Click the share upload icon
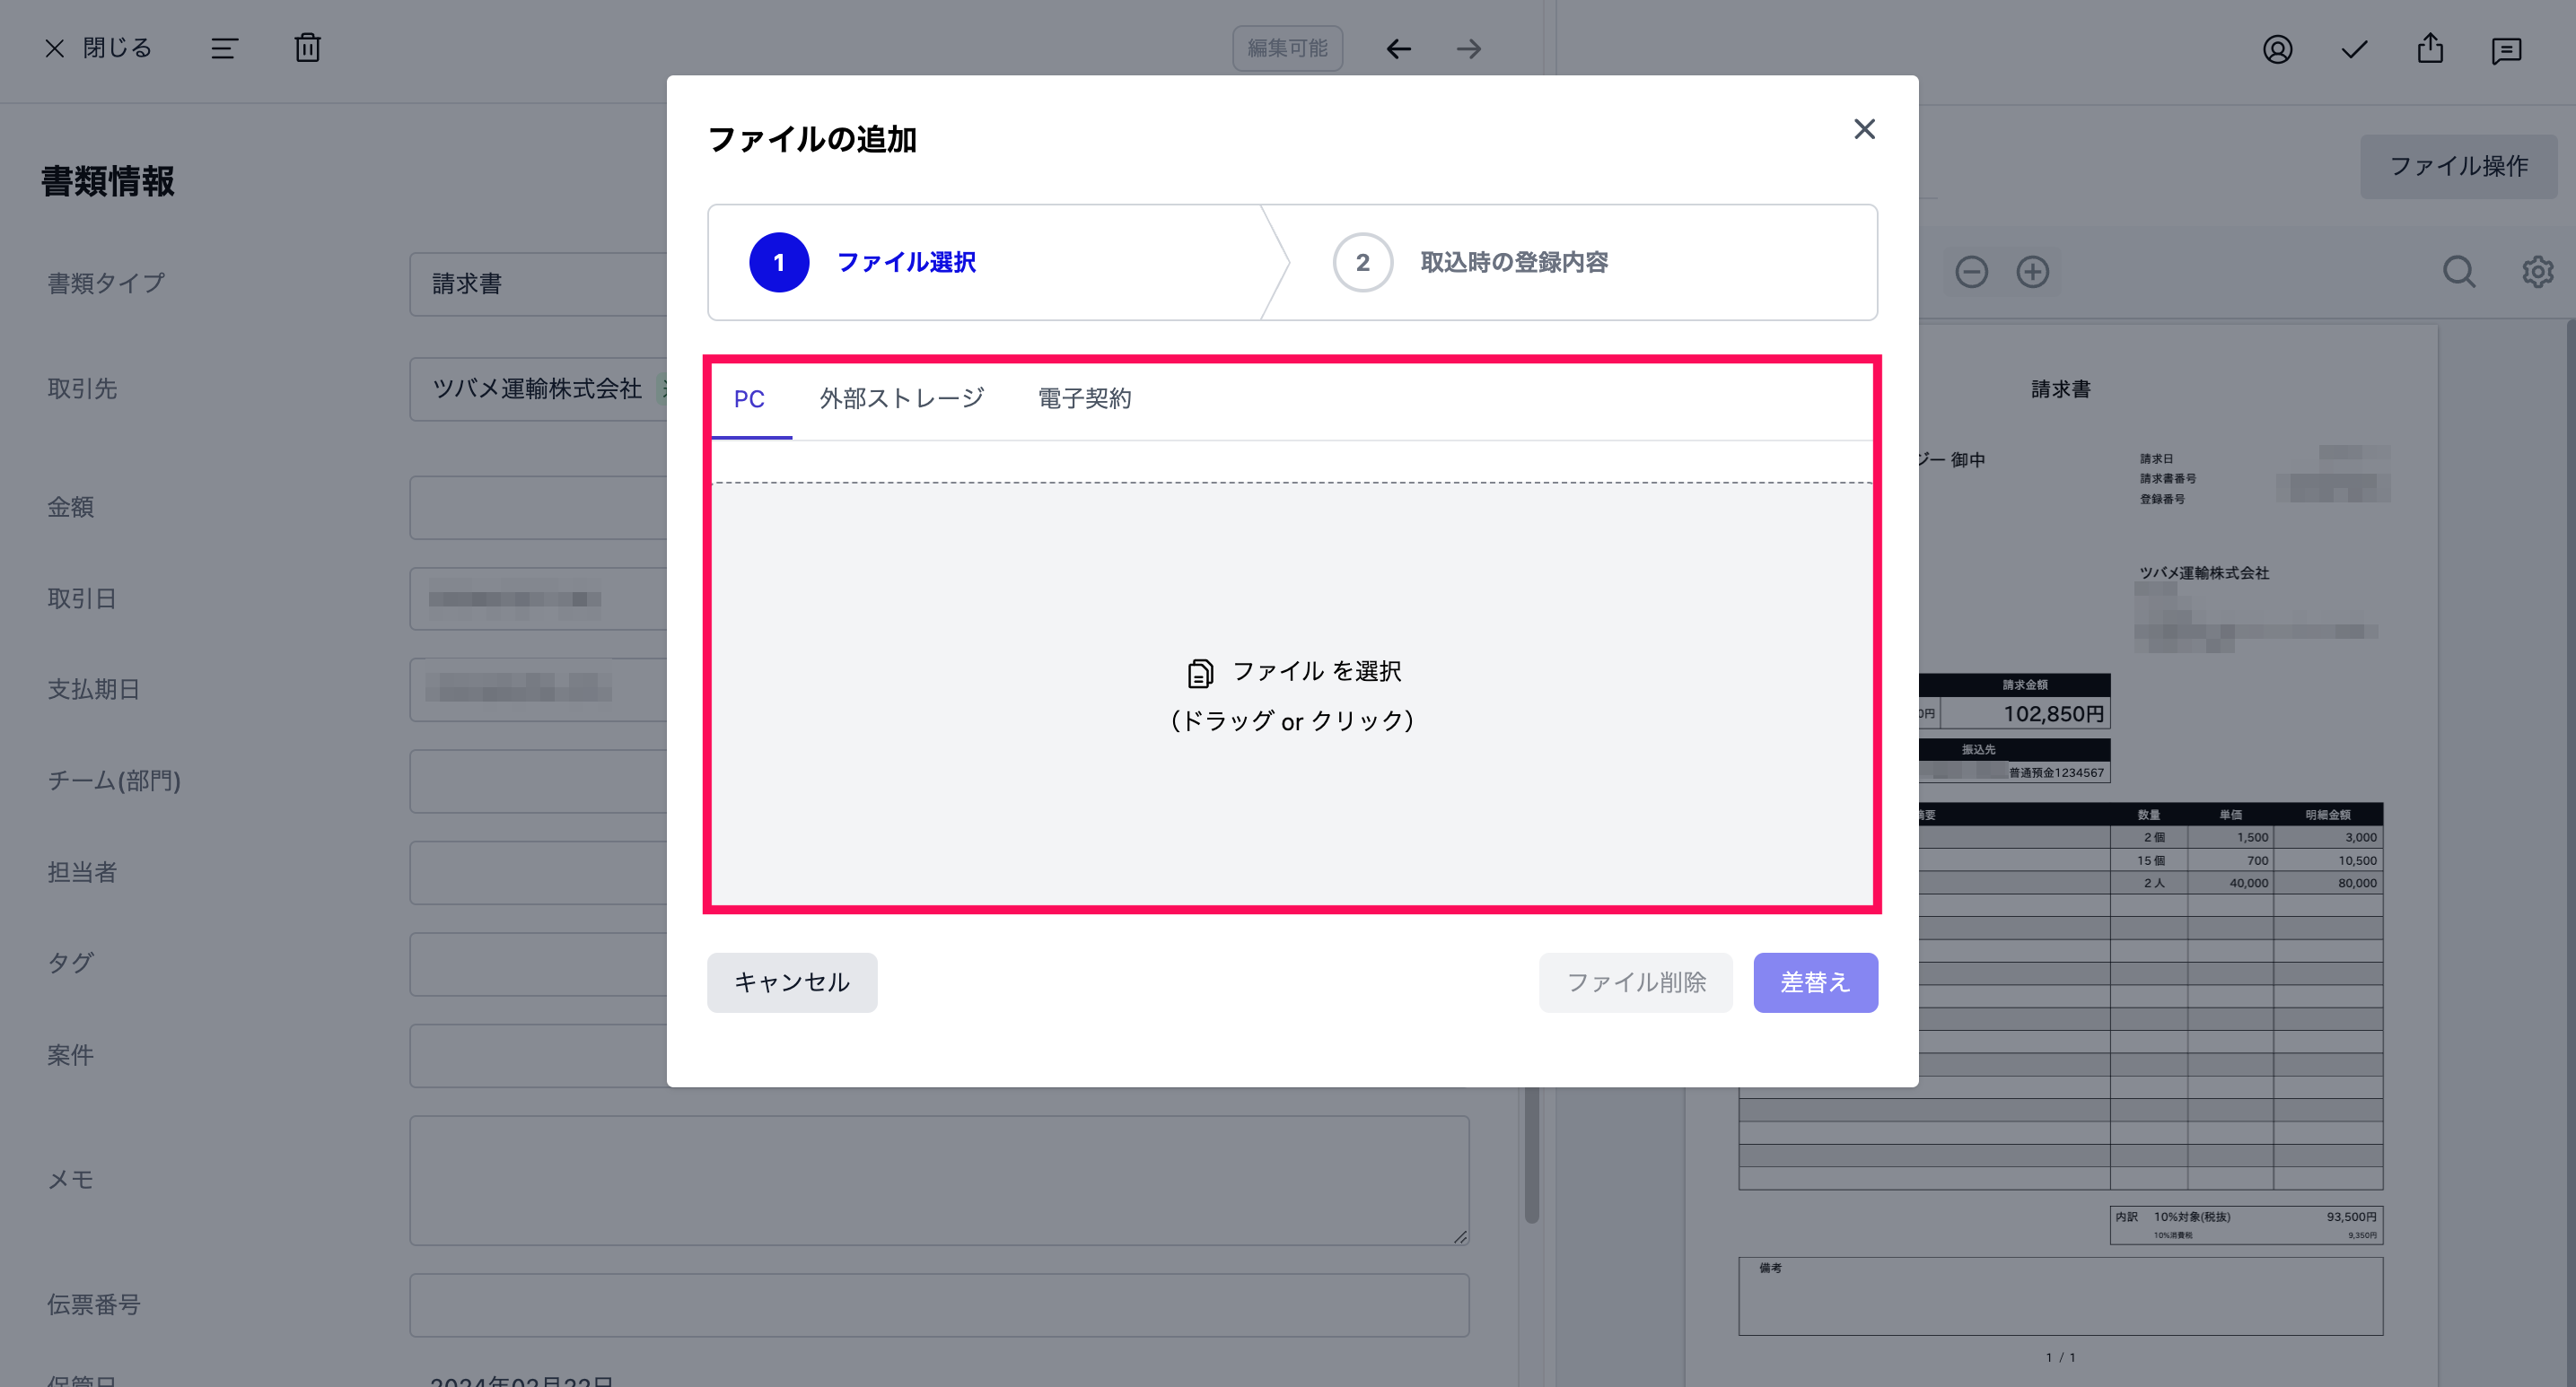The image size is (2576, 1387). (2430, 48)
